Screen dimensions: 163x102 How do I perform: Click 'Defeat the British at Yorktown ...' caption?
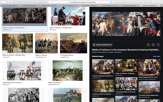coord(12,83)
